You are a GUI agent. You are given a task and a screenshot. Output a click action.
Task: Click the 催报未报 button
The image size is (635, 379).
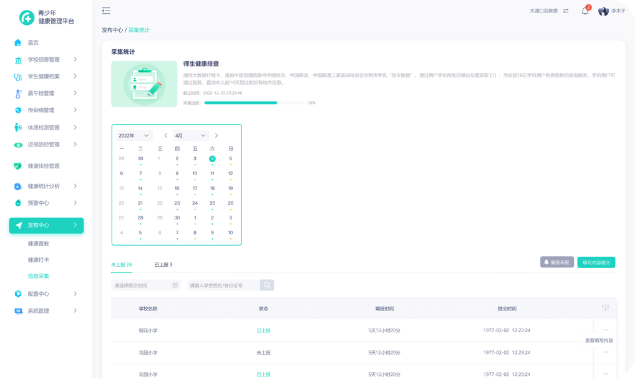(556, 262)
